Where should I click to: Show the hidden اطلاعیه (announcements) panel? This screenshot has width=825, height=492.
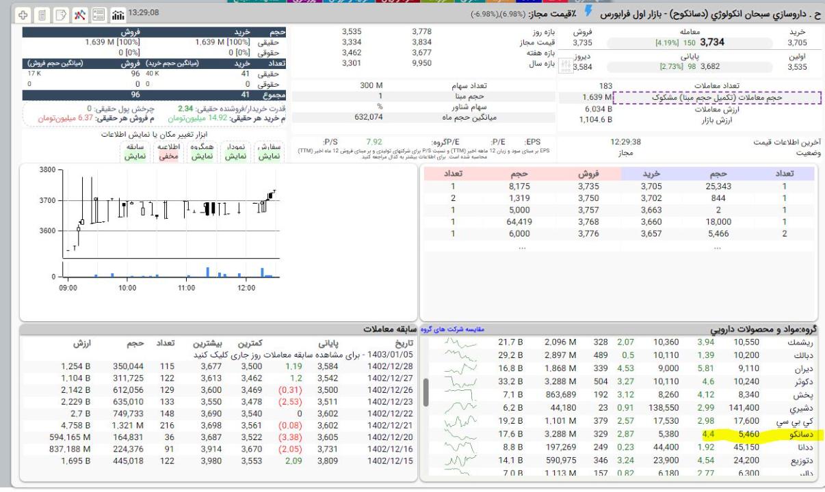pos(168,152)
